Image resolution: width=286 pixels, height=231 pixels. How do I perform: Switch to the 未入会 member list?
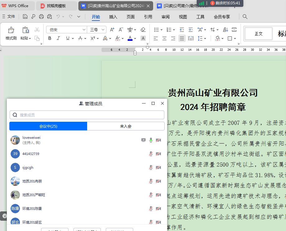pyautogui.click(x=126, y=126)
